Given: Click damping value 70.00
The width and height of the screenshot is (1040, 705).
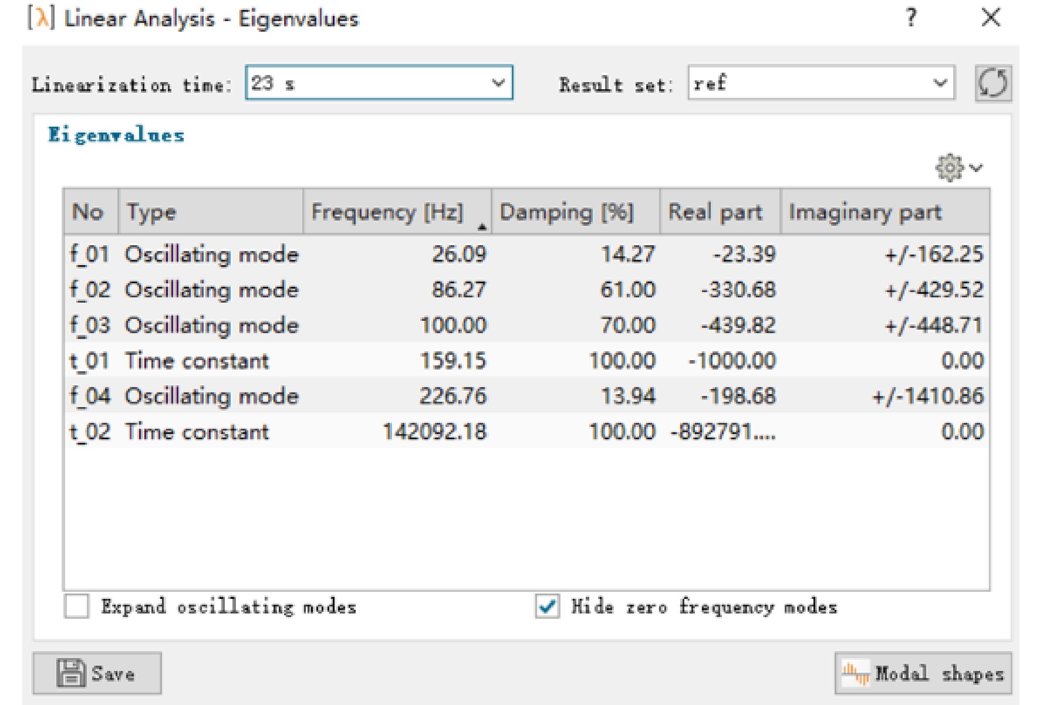Looking at the screenshot, I should pos(627,325).
